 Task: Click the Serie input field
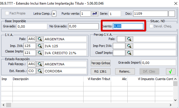tap(115, 14)
